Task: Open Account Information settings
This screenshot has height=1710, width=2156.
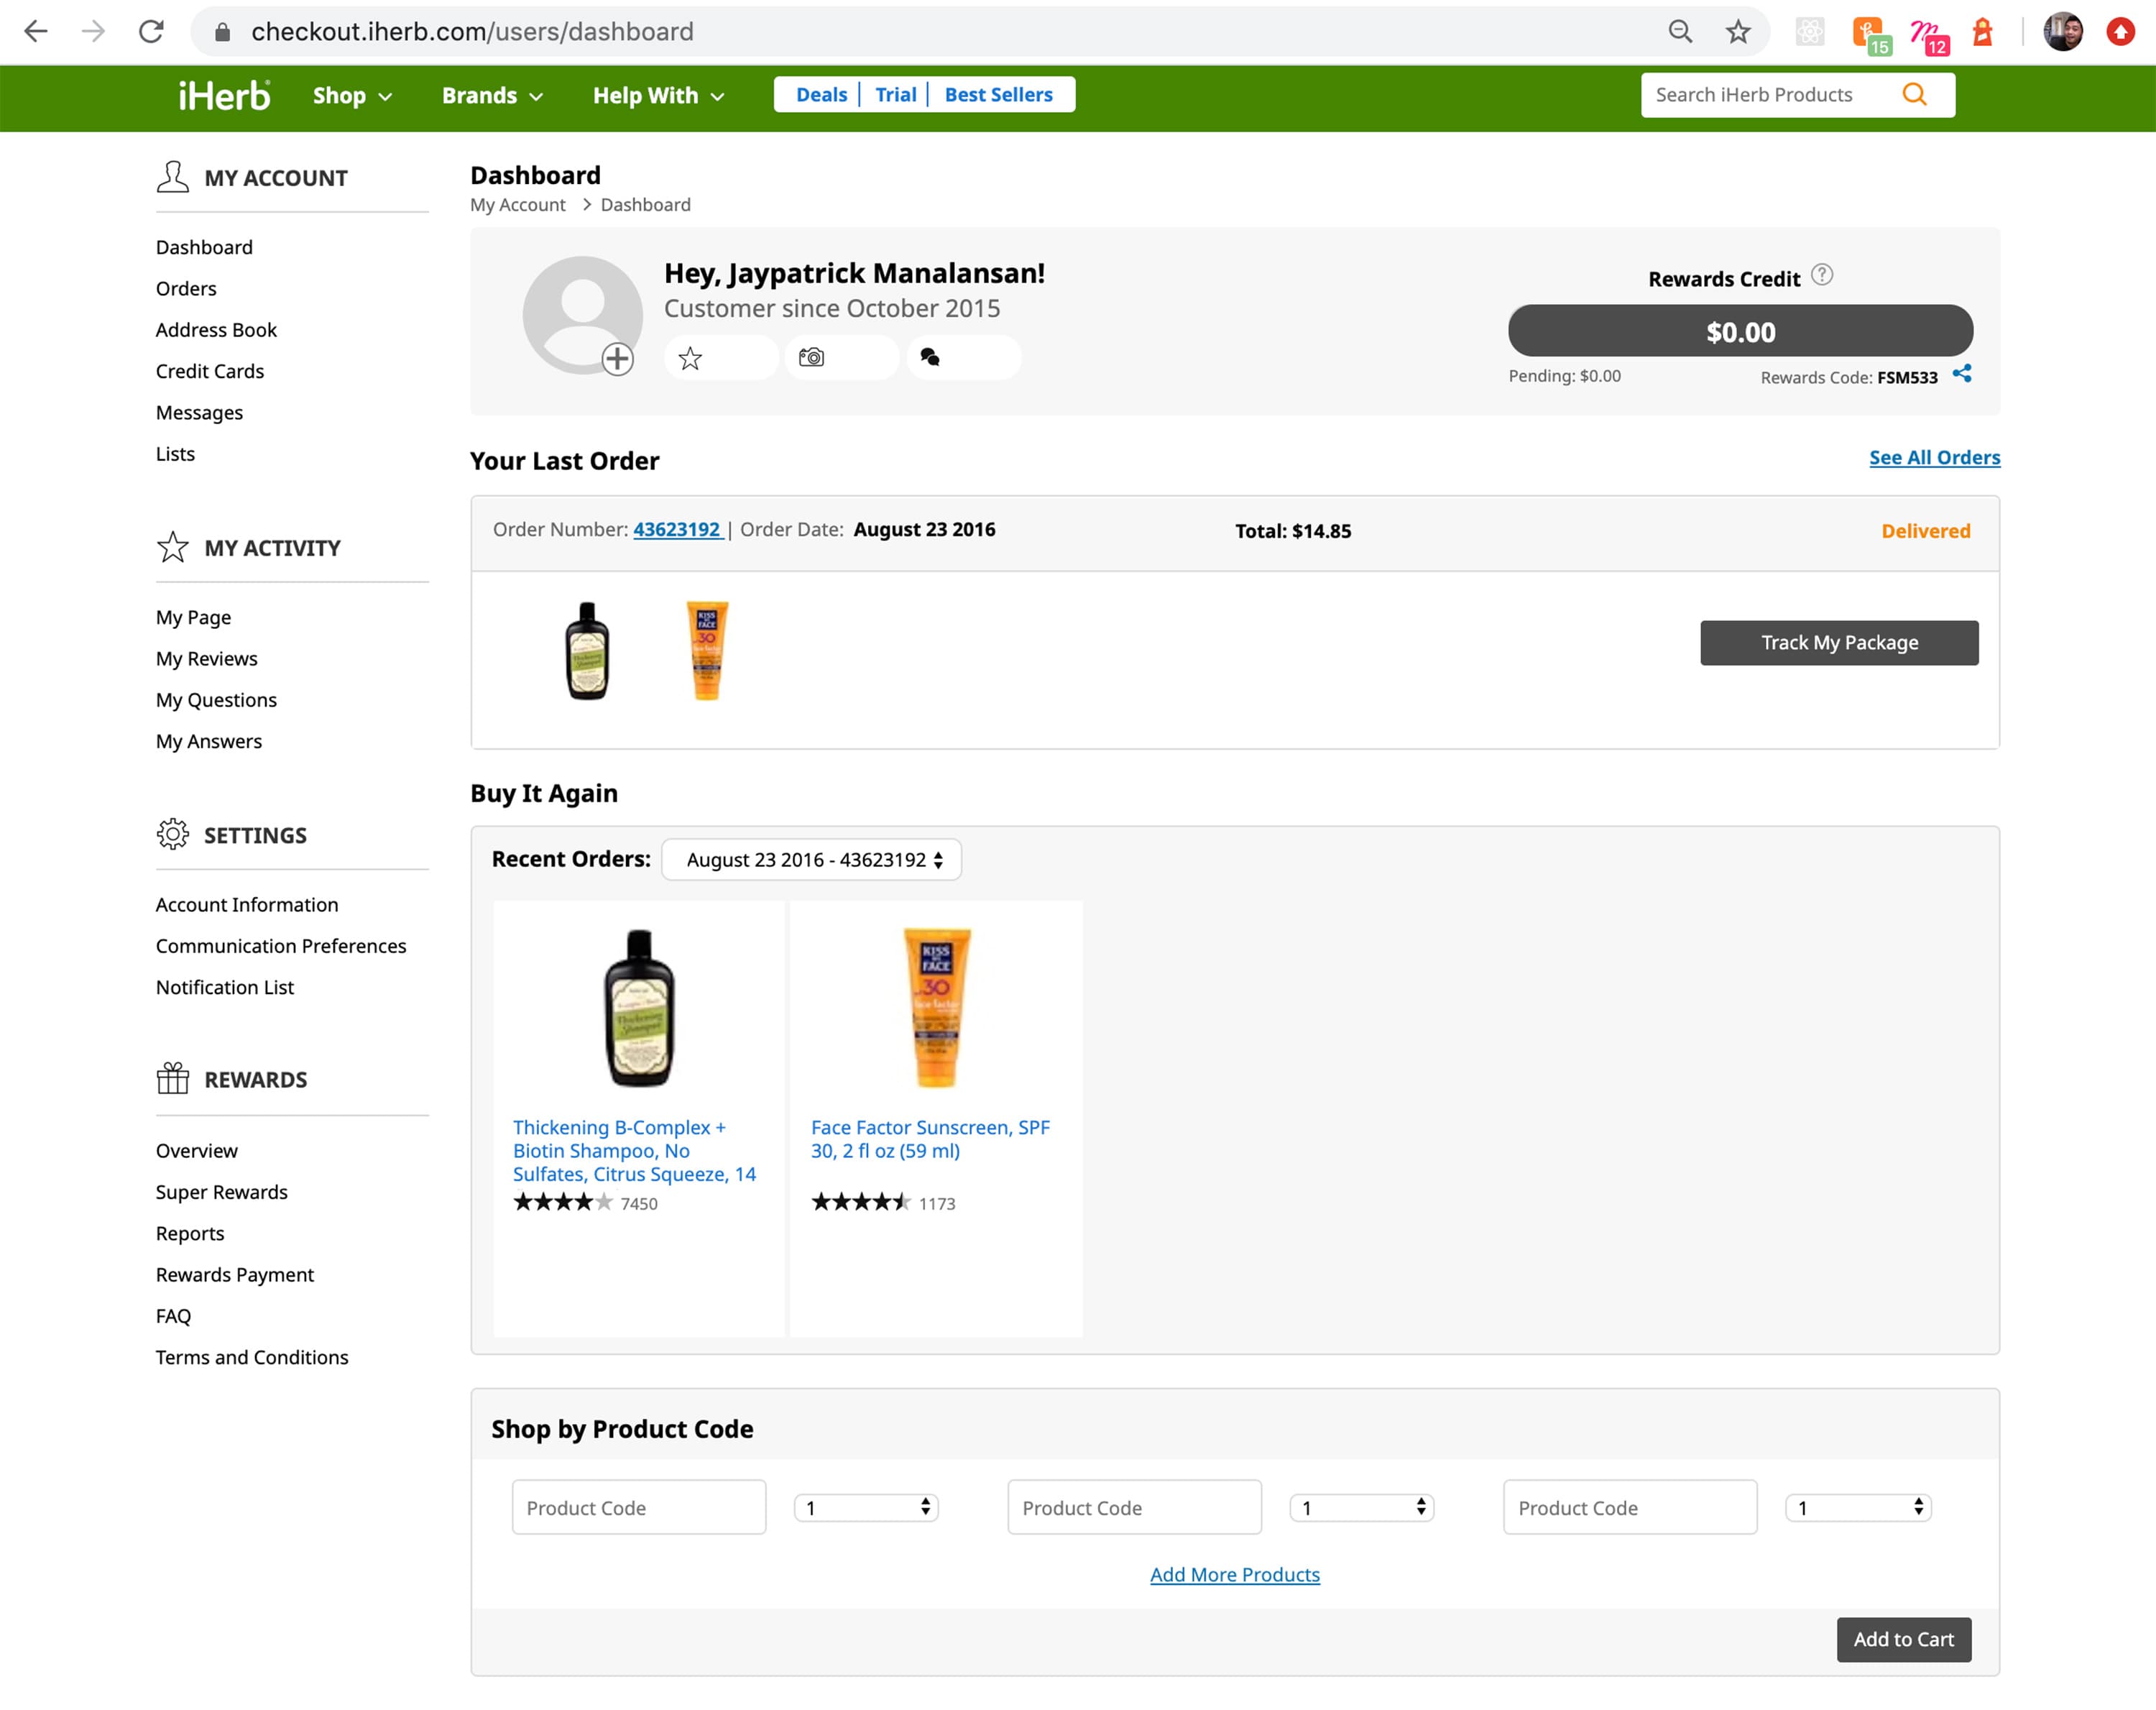Action: click(247, 904)
